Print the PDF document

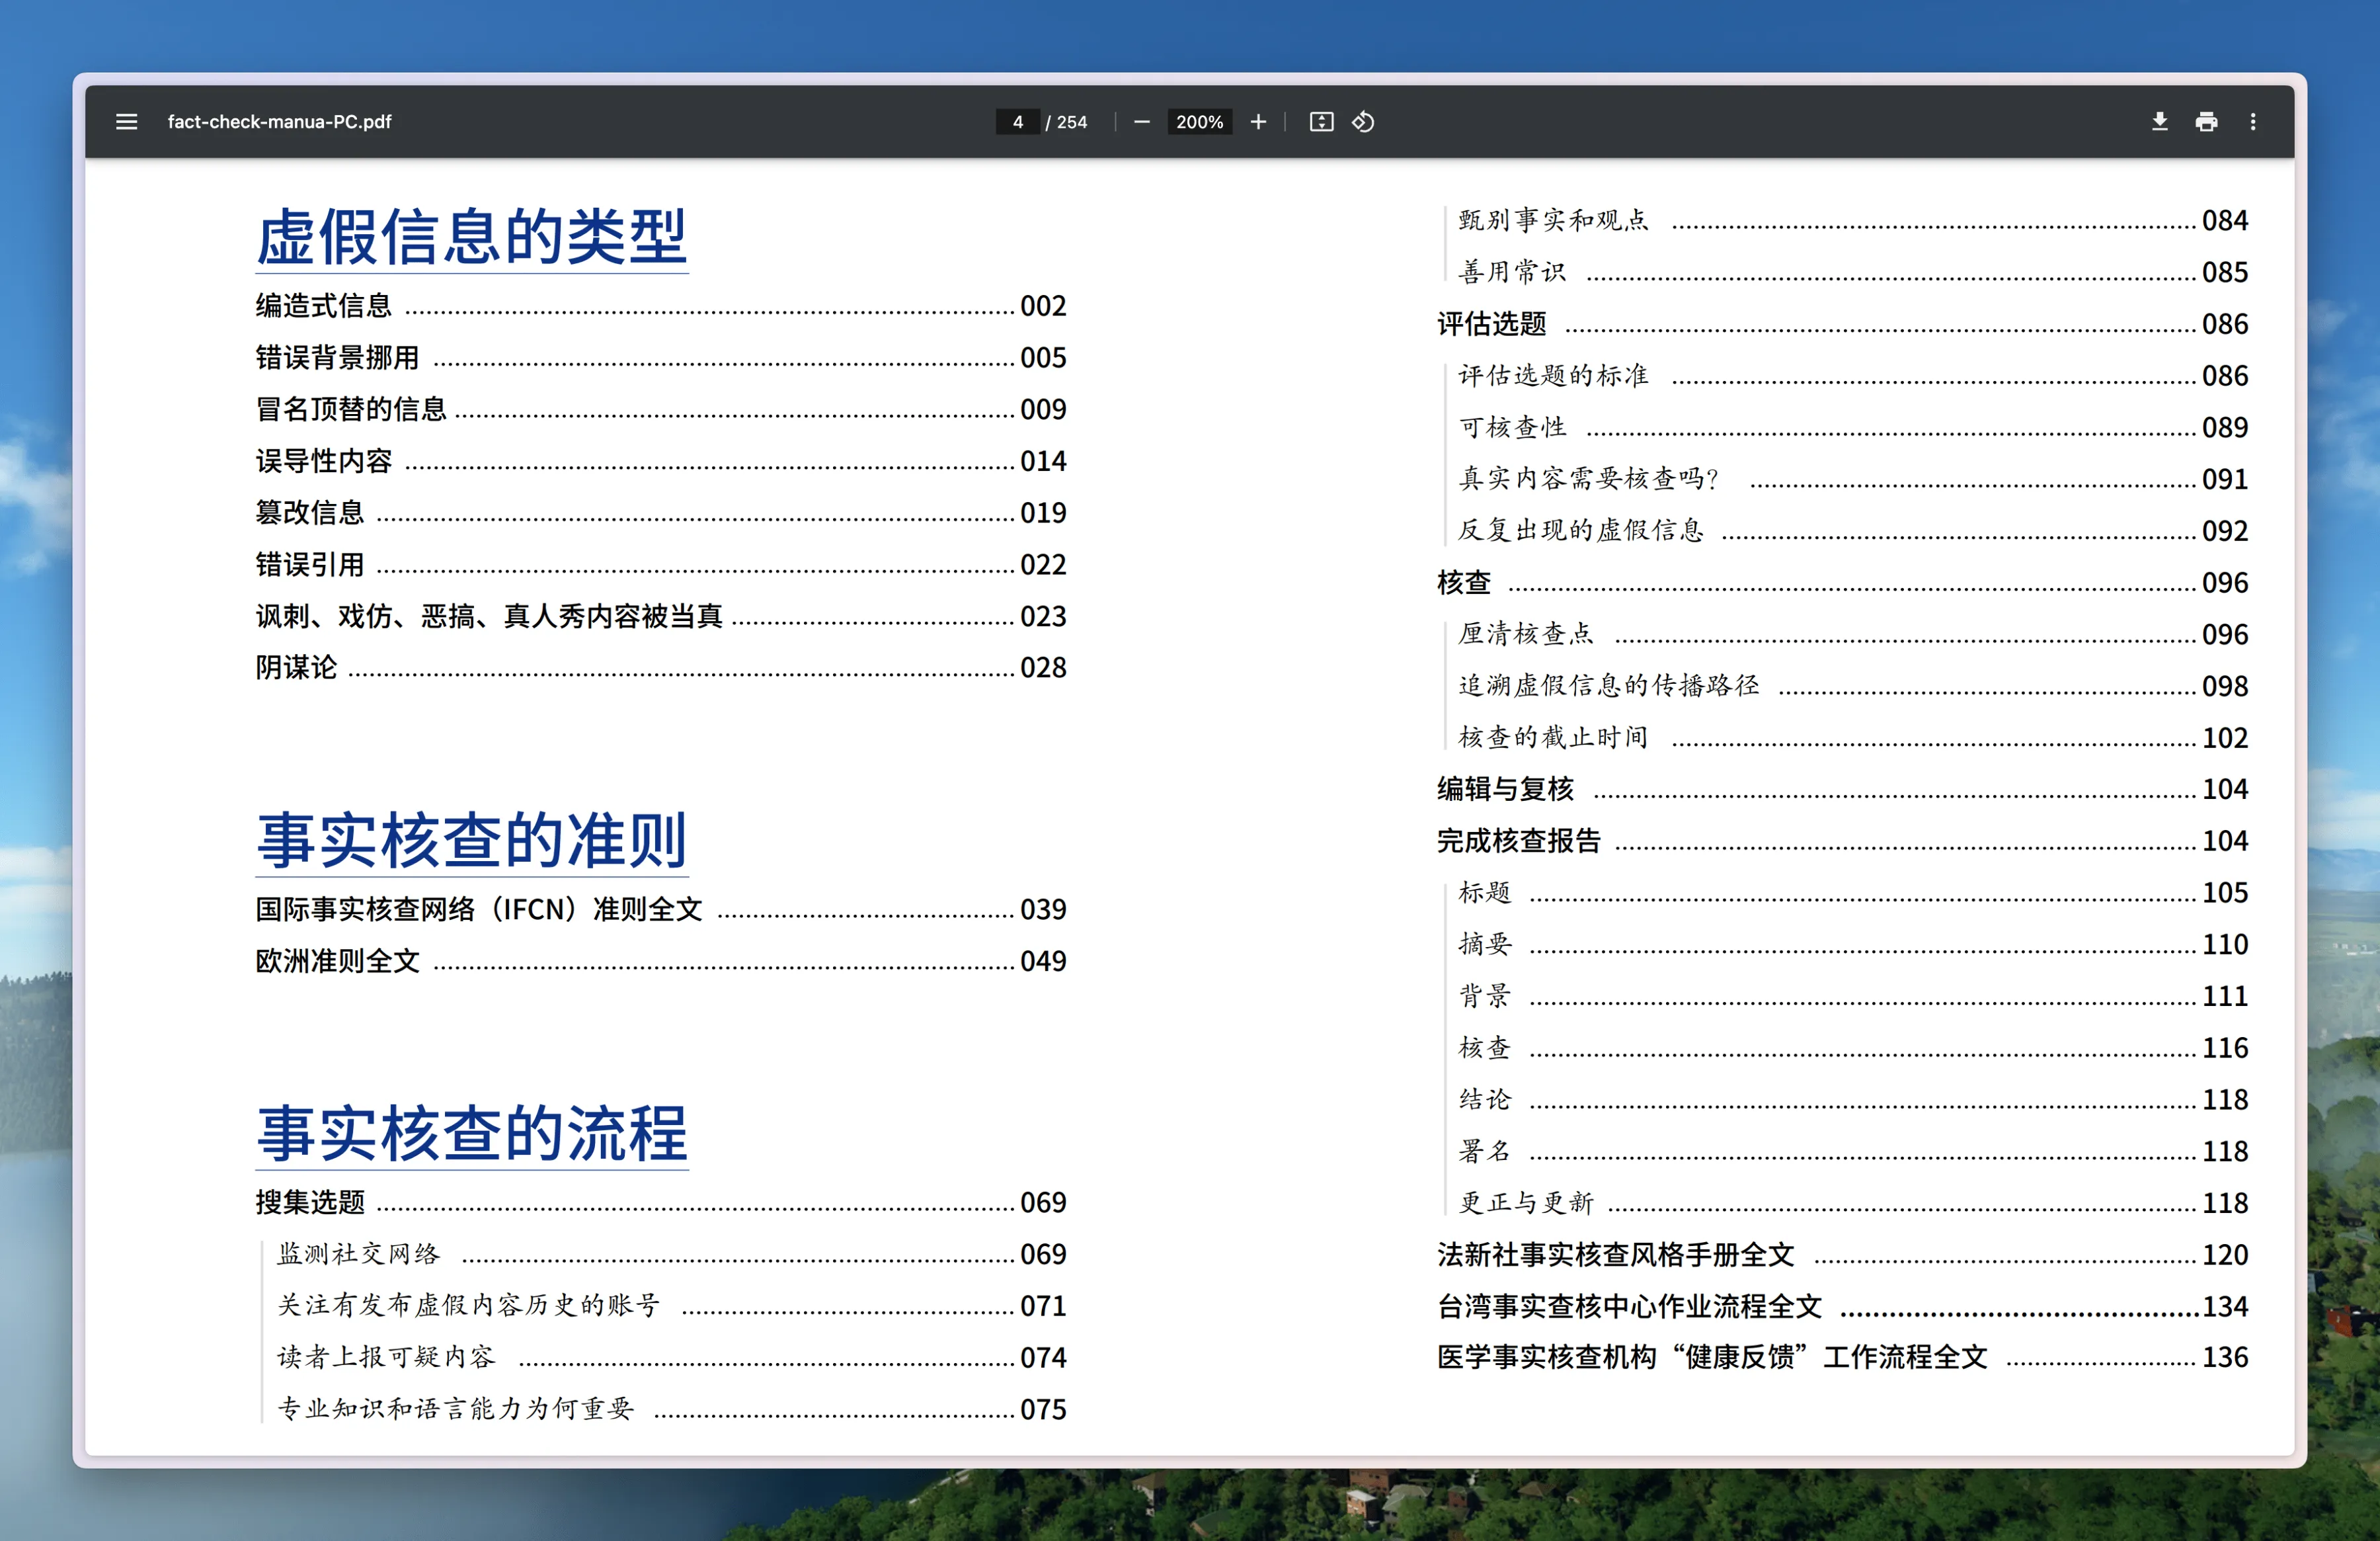click(x=2206, y=122)
